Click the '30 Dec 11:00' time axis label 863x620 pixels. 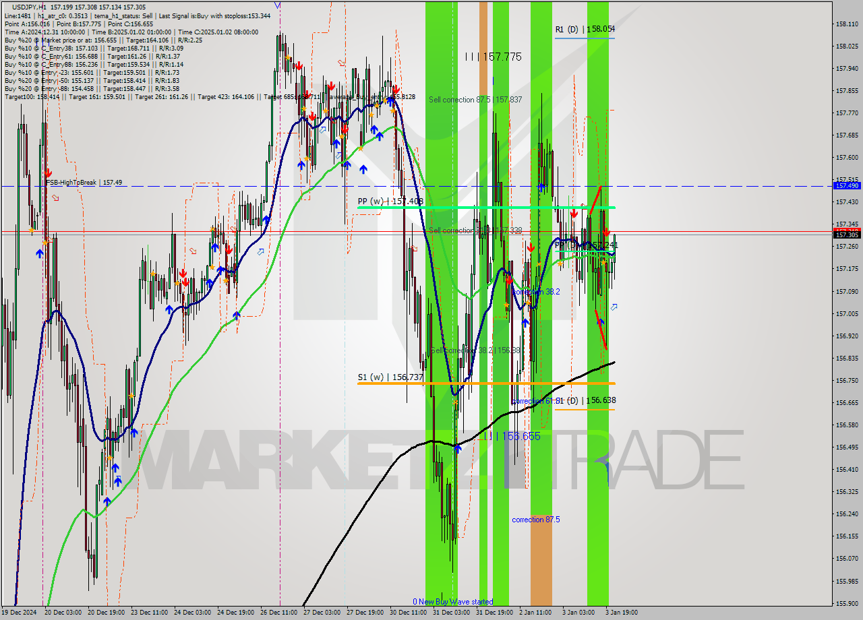[408, 613]
